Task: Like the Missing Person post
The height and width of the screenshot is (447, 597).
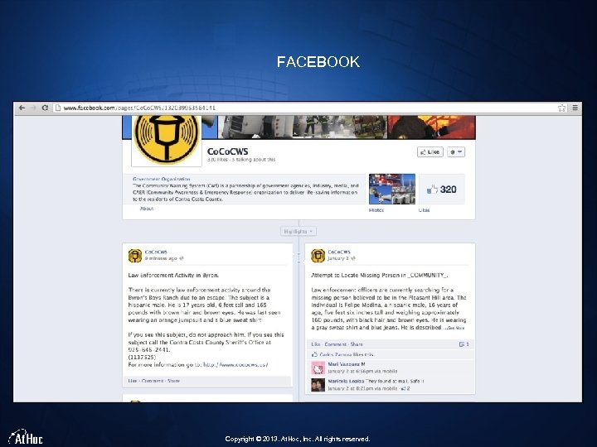Action: (x=316, y=344)
